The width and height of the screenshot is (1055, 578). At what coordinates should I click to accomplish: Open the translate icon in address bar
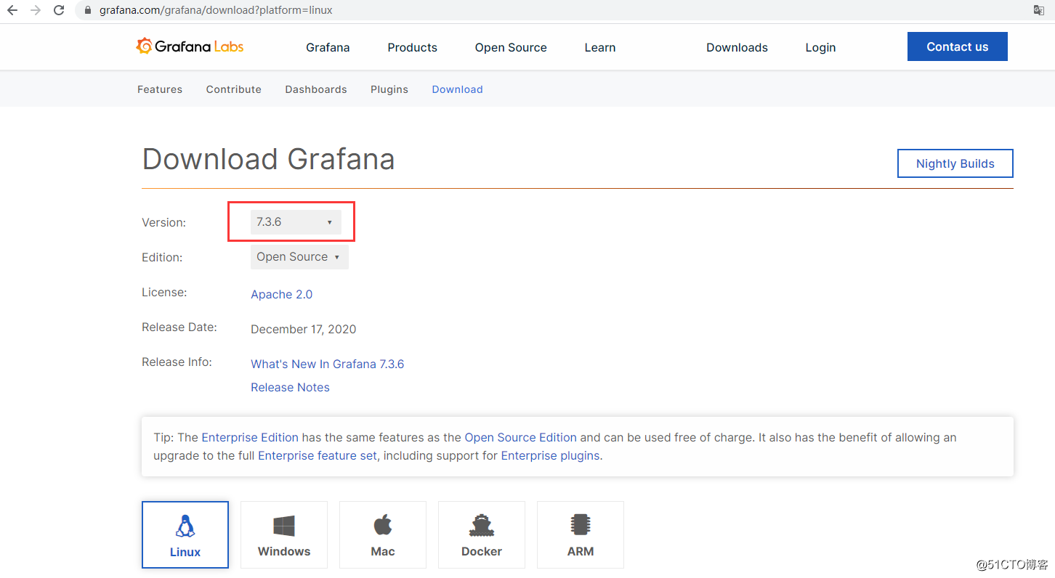tap(1039, 10)
